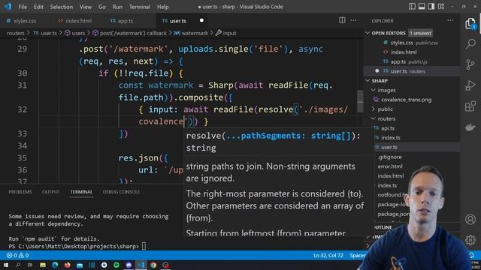
Task: Open the File menu
Action: coord(23,7)
